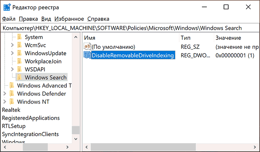Expand the WSDAPI key
The width and height of the screenshot is (260, 152).
12,69
